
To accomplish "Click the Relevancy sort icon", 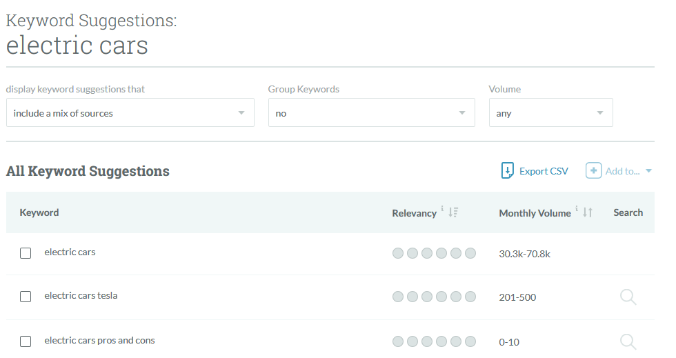I will click(453, 212).
